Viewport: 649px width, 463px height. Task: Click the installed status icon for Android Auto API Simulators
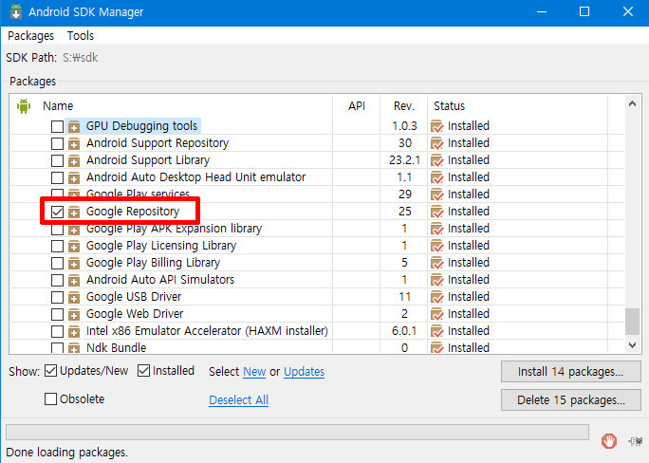click(437, 281)
